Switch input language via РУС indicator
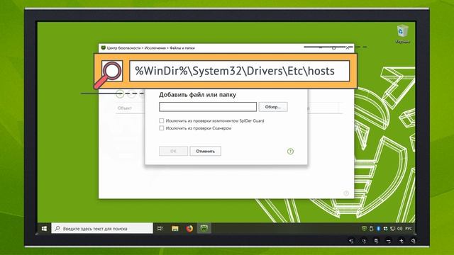 [x=409, y=228]
